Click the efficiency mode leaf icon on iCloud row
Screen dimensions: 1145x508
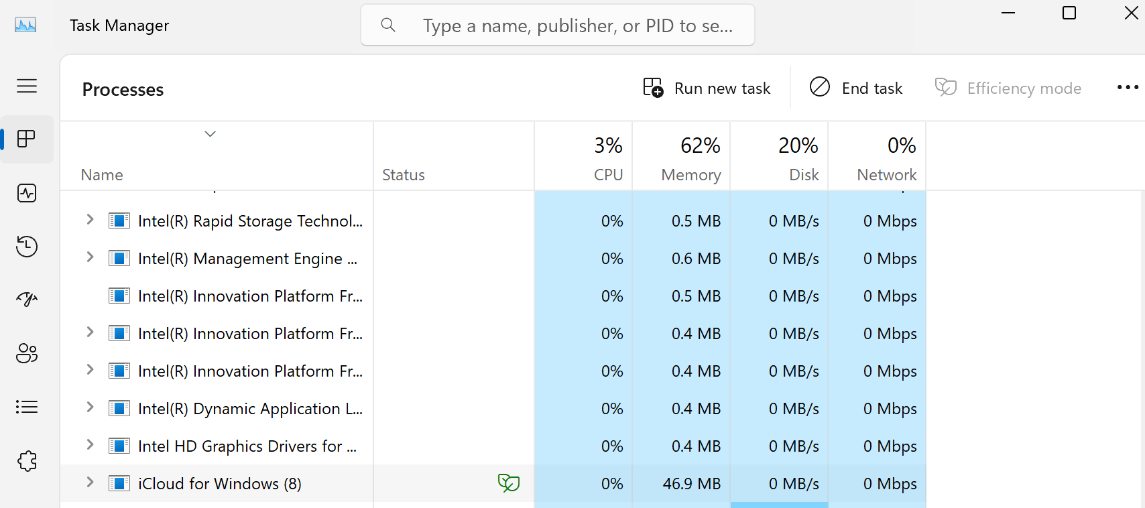coord(508,483)
